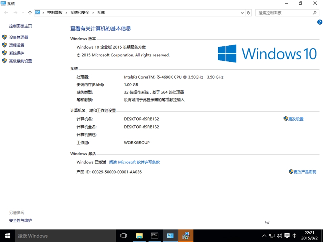The height and width of the screenshot is (242, 323).
Task: Click the shield icon beside 设备管理器
Action: click(x=5, y=37)
